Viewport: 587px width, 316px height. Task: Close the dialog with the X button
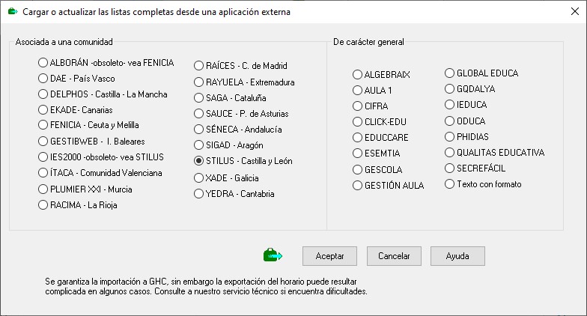point(575,12)
